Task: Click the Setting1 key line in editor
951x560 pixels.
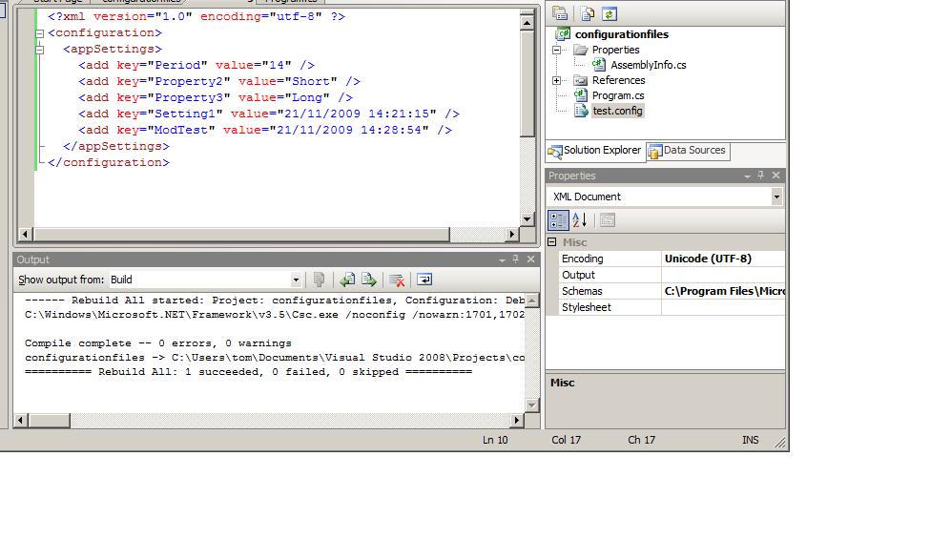Action: pos(269,114)
